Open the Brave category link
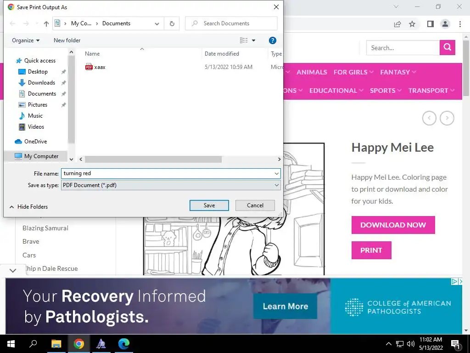 [31, 242]
